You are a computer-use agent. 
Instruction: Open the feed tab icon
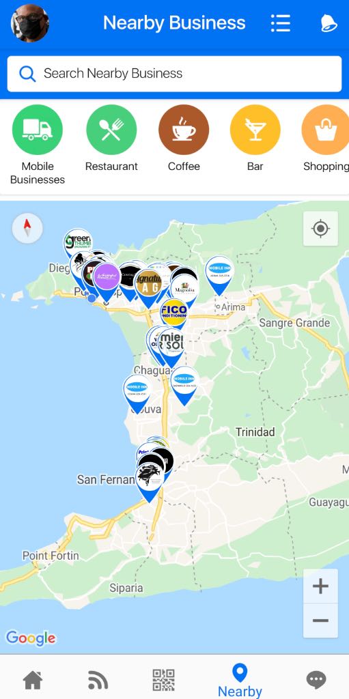pos(98,681)
